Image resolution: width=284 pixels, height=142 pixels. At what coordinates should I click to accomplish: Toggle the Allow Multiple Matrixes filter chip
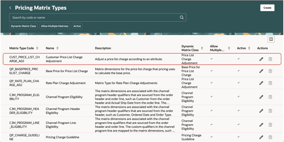(55, 26)
